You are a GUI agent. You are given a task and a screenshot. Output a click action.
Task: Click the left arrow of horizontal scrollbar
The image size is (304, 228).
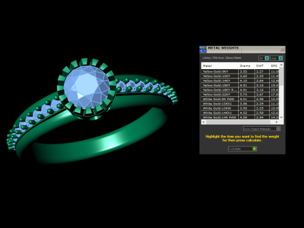[x=203, y=122]
